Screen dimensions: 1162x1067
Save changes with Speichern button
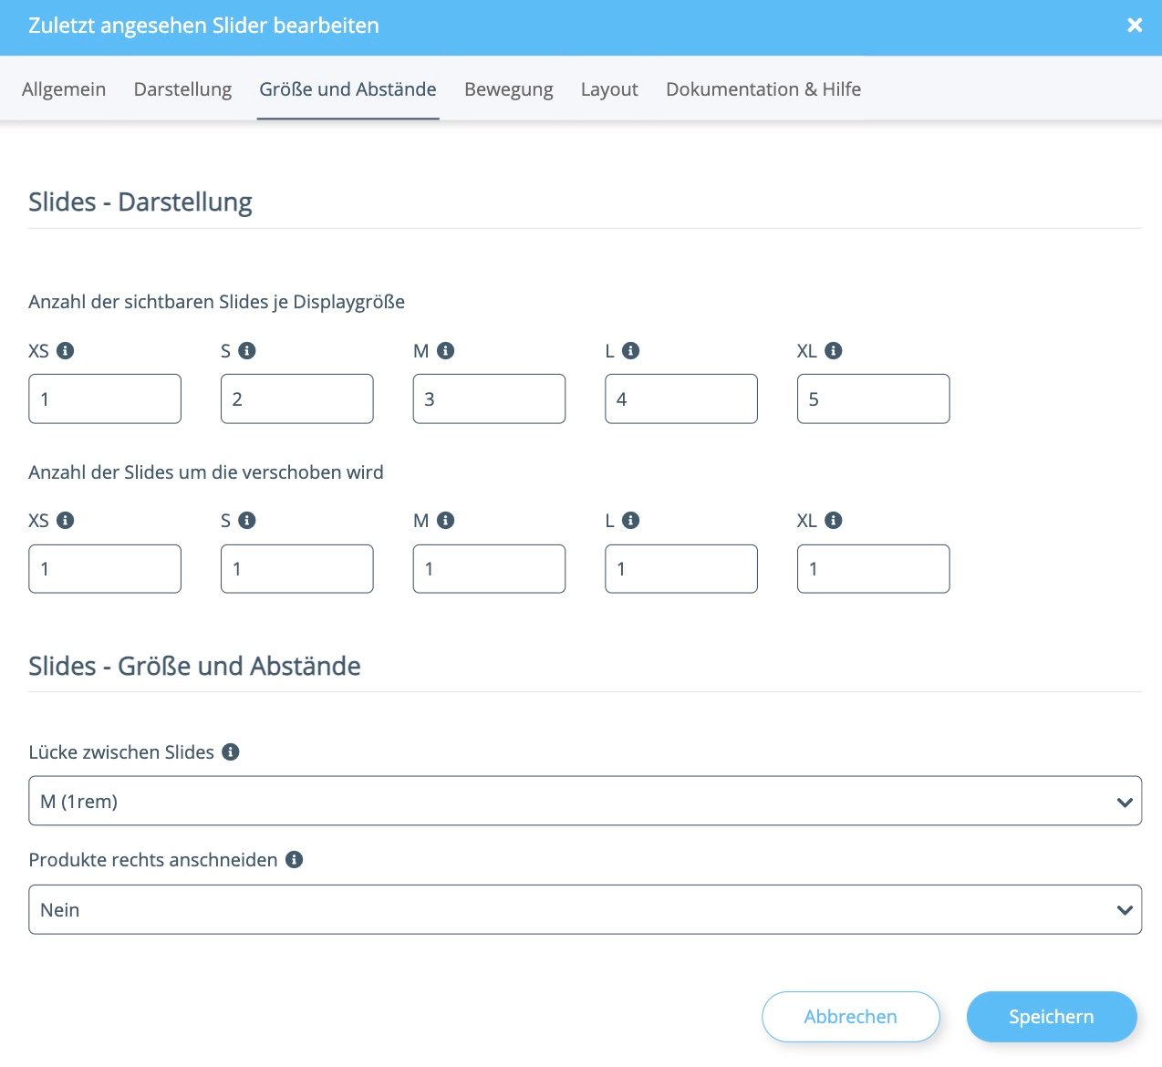coord(1052,1017)
